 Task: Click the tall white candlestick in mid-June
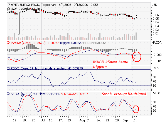19,23
